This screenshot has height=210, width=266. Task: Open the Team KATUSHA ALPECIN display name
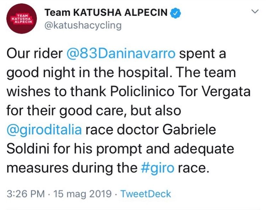(x=106, y=13)
